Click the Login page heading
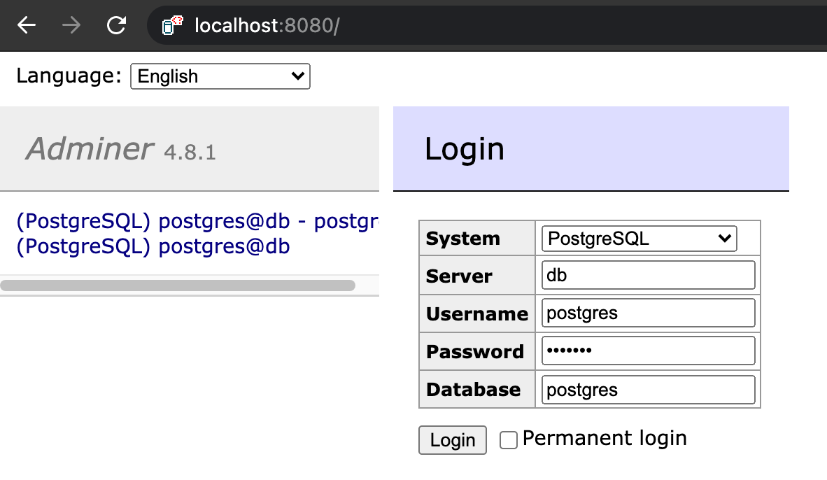The height and width of the screenshot is (480, 827). click(465, 149)
